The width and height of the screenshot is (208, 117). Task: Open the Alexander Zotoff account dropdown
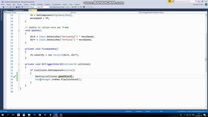[199, 5]
